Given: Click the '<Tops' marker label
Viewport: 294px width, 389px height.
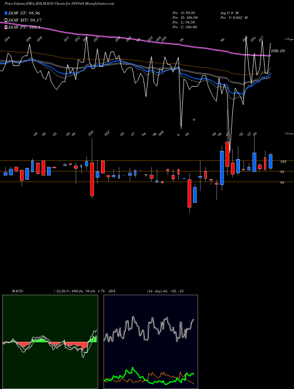Looking at the screenshot, I should [289, 39].
